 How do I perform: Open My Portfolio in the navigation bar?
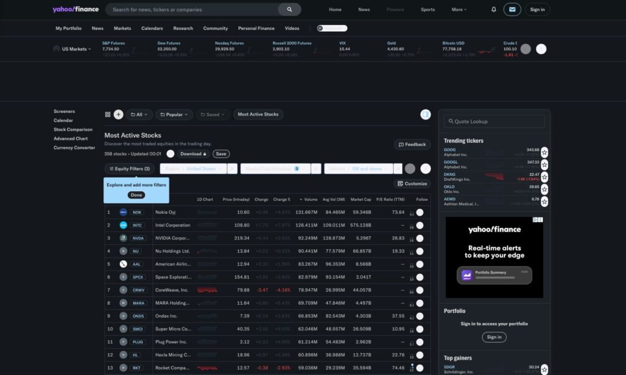pos(68,28)
